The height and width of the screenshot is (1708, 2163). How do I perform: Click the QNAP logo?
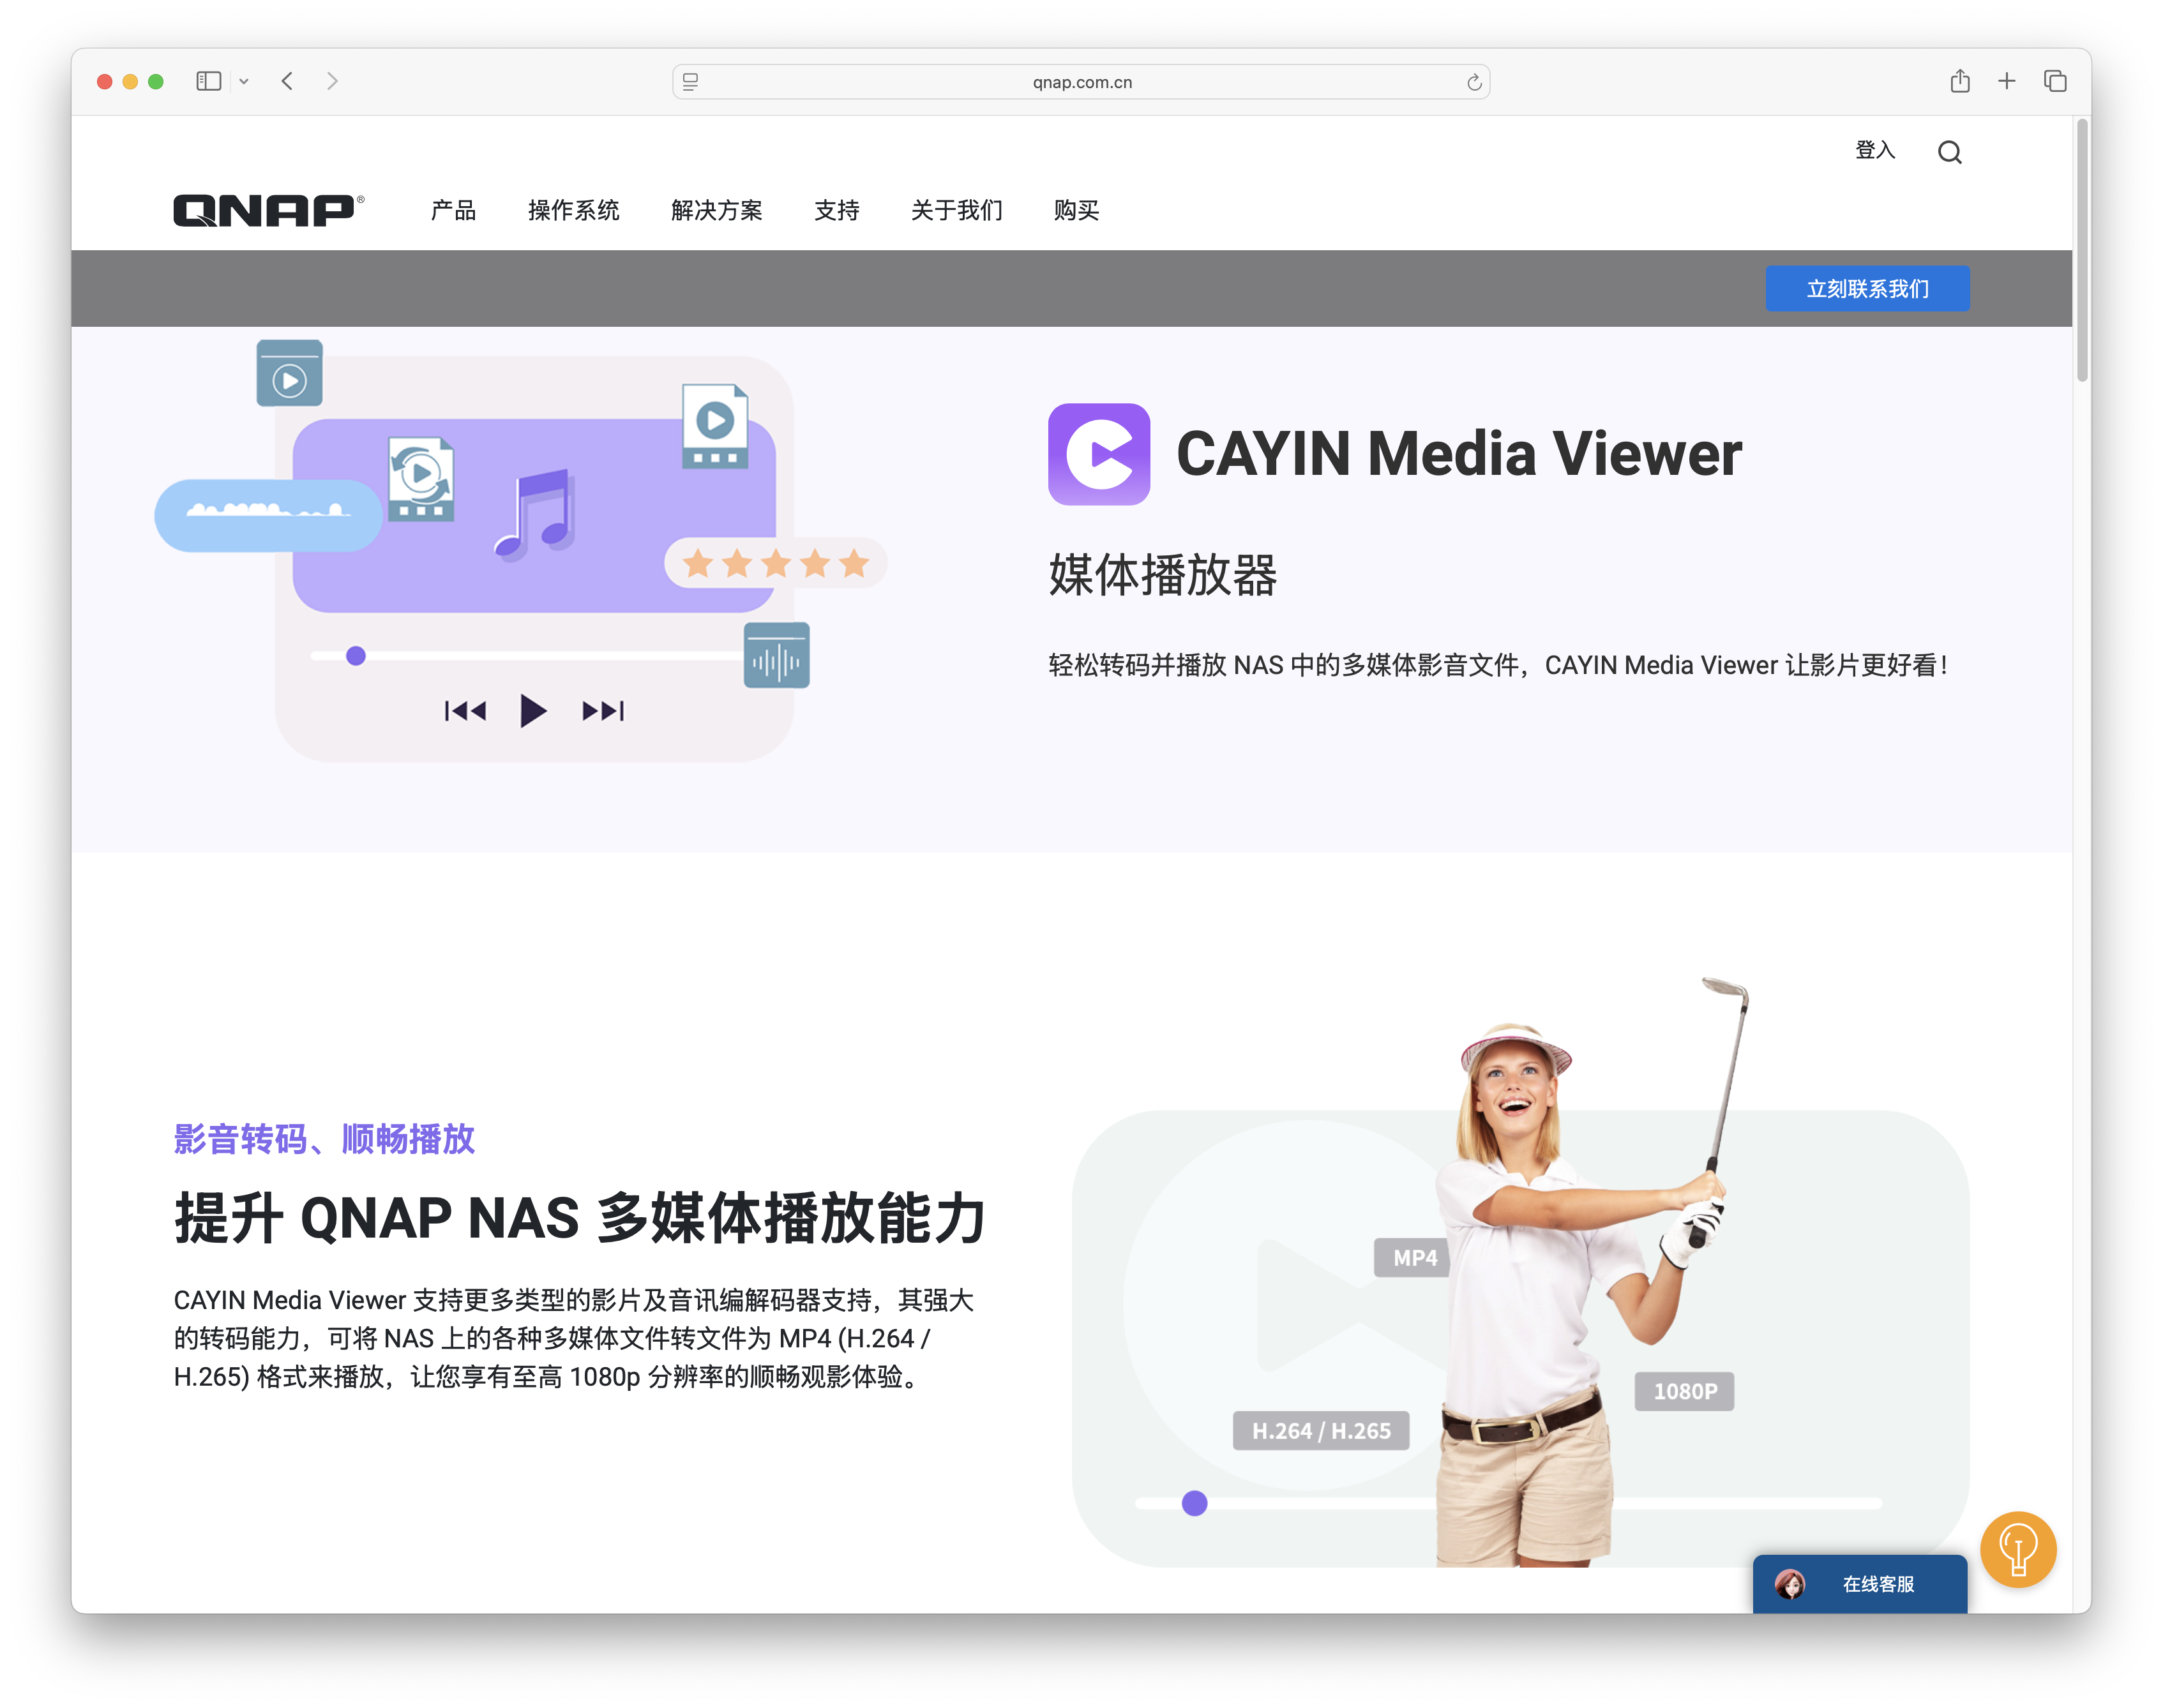tap(267, 210)
